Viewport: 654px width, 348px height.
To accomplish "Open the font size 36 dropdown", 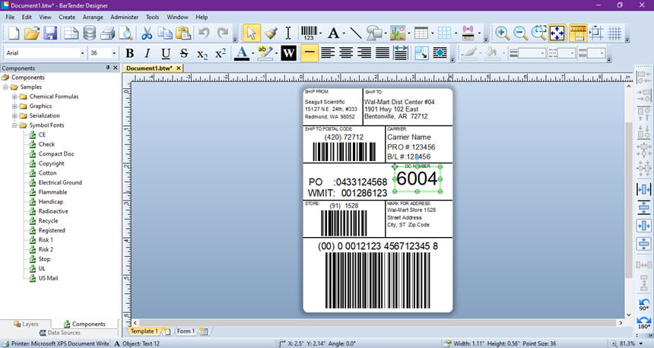I will coord(113,53).
